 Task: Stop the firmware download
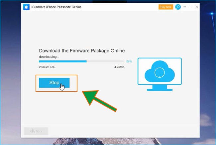[54, 83]
